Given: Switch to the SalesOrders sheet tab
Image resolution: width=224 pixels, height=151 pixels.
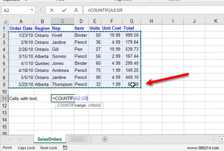Looking at the screenshot, I should coord(50,139).
